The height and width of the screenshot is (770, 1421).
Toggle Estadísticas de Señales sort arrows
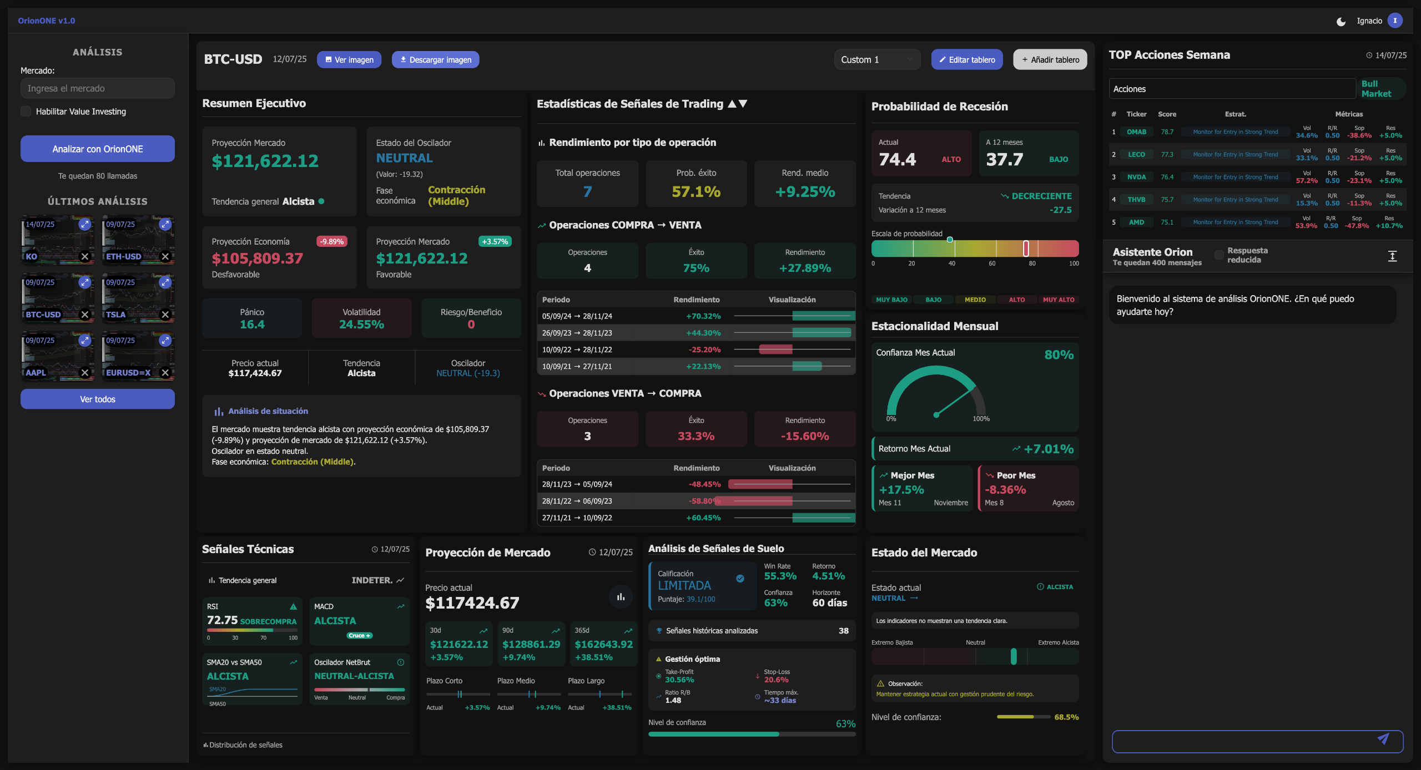pos(738,104)
